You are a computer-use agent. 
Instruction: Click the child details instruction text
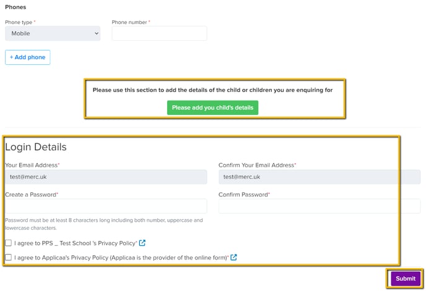click(x=213, y=90)
